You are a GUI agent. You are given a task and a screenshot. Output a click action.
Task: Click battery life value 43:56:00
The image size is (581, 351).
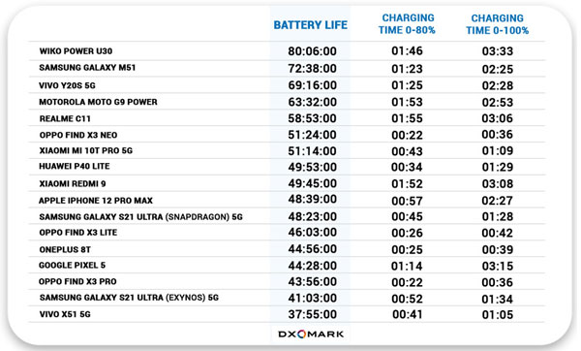(313, 282)
